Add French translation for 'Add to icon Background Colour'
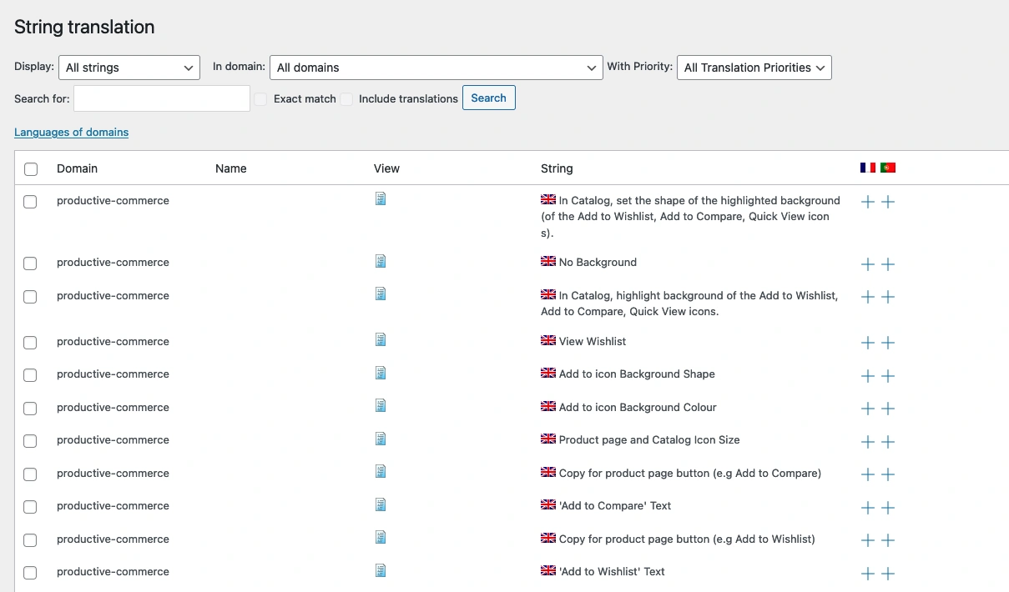Viewport: 1009px width, 592px height. click(x=868, y=409)
